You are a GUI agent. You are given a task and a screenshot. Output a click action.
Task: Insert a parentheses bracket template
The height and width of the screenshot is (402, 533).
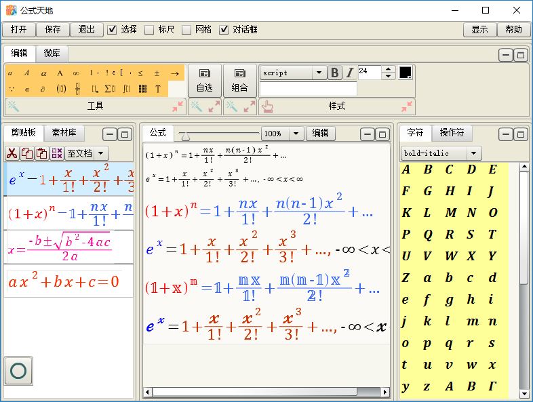coord(61,89)
